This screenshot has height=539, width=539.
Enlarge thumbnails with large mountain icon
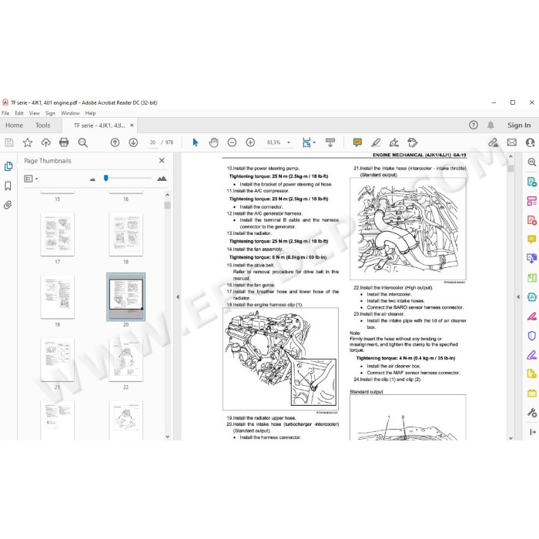point(162,179)
